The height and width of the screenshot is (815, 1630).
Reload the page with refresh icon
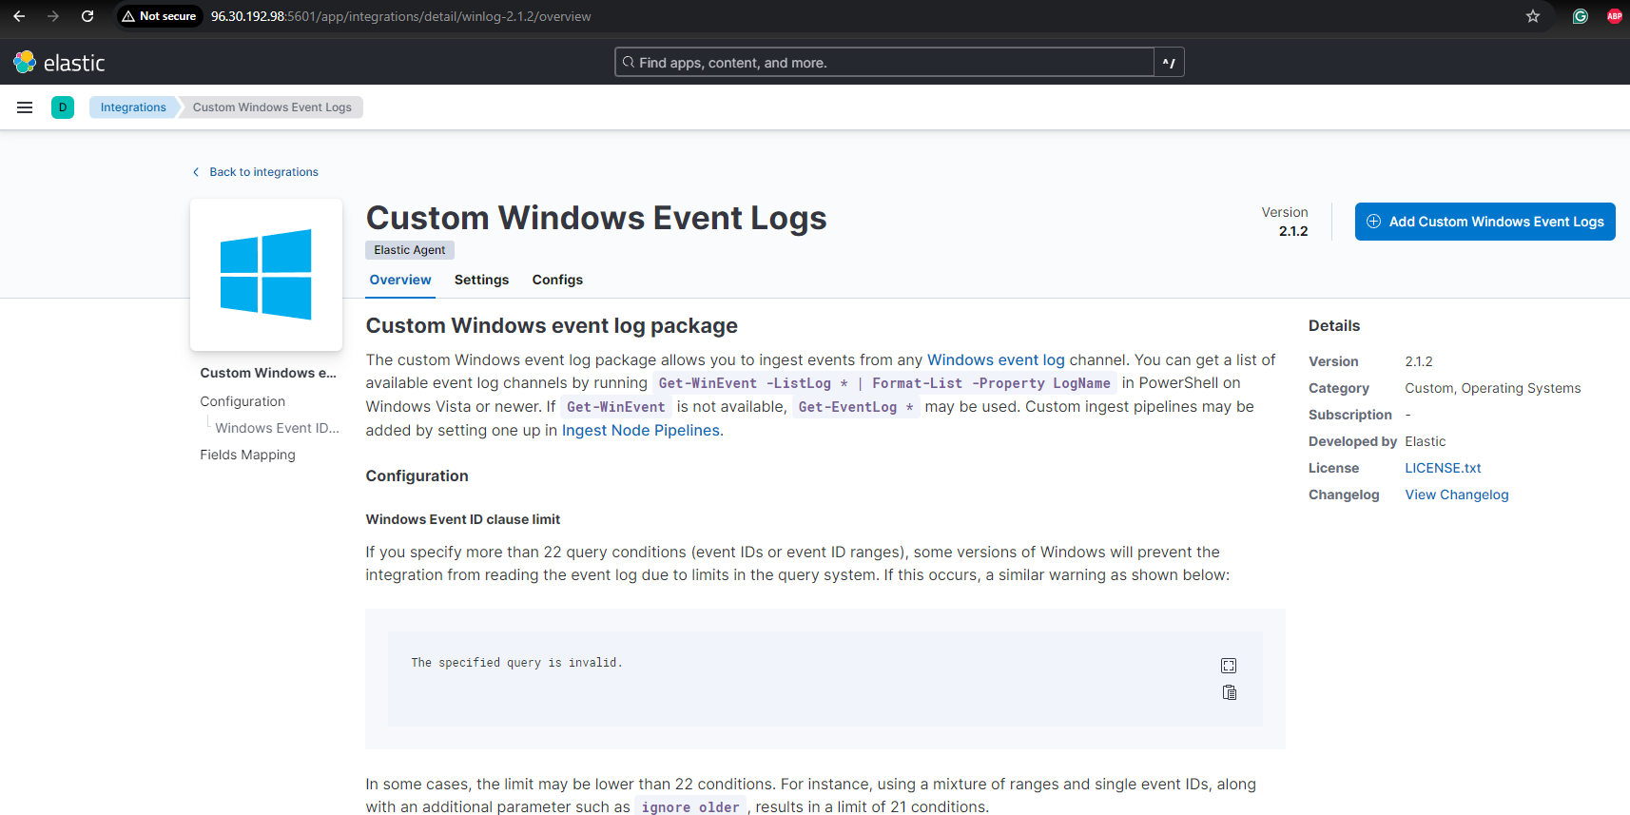87,16
